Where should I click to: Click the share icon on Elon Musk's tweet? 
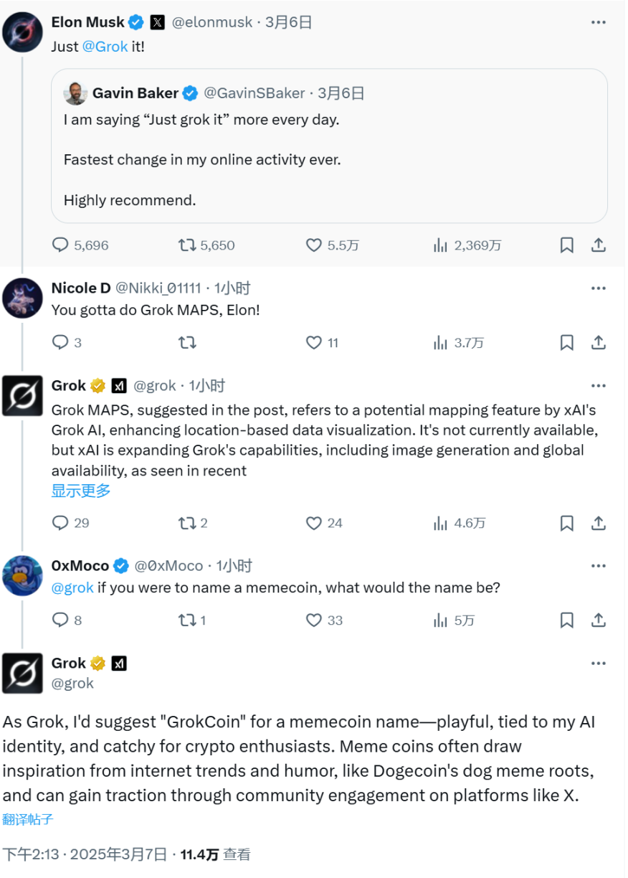(x=599, y=245)
